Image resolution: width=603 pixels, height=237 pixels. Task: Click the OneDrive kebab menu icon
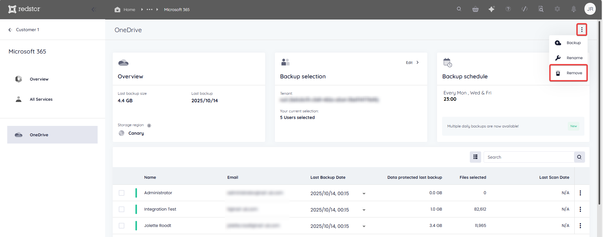pyautogui.click(x=582, y=30)
